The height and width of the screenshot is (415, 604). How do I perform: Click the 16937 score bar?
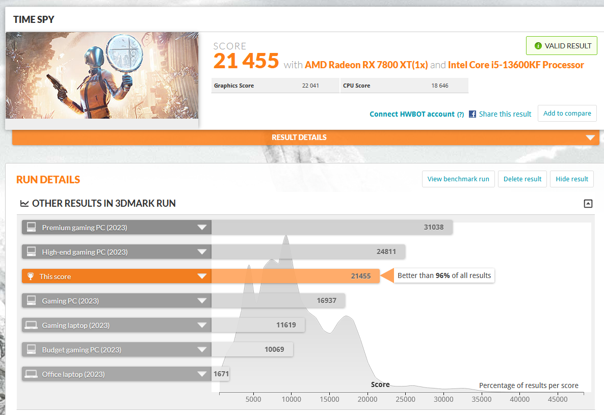point(278,300)
